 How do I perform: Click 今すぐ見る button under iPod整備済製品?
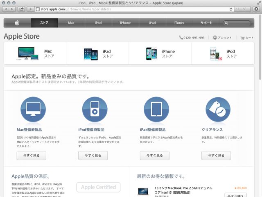tap(93, 156)
